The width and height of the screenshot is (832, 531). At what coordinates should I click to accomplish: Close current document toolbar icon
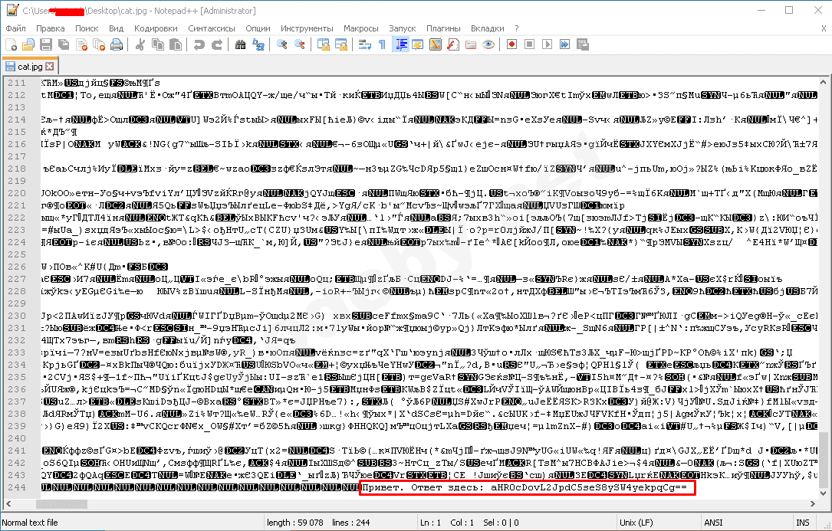pyautogui.click(x=82, y=44)
